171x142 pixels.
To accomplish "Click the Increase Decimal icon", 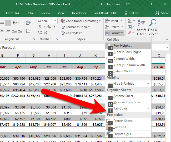I will coord(40,33).
